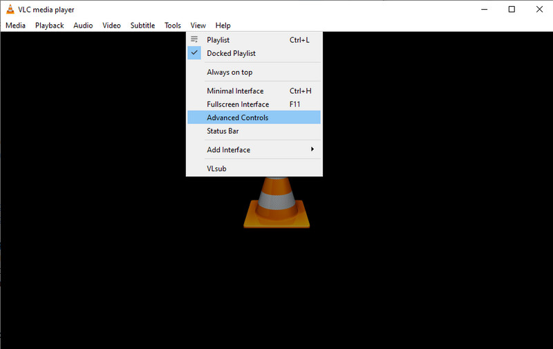
Task: Switch to Minimal Interface
Action: [x=254, y=91]
